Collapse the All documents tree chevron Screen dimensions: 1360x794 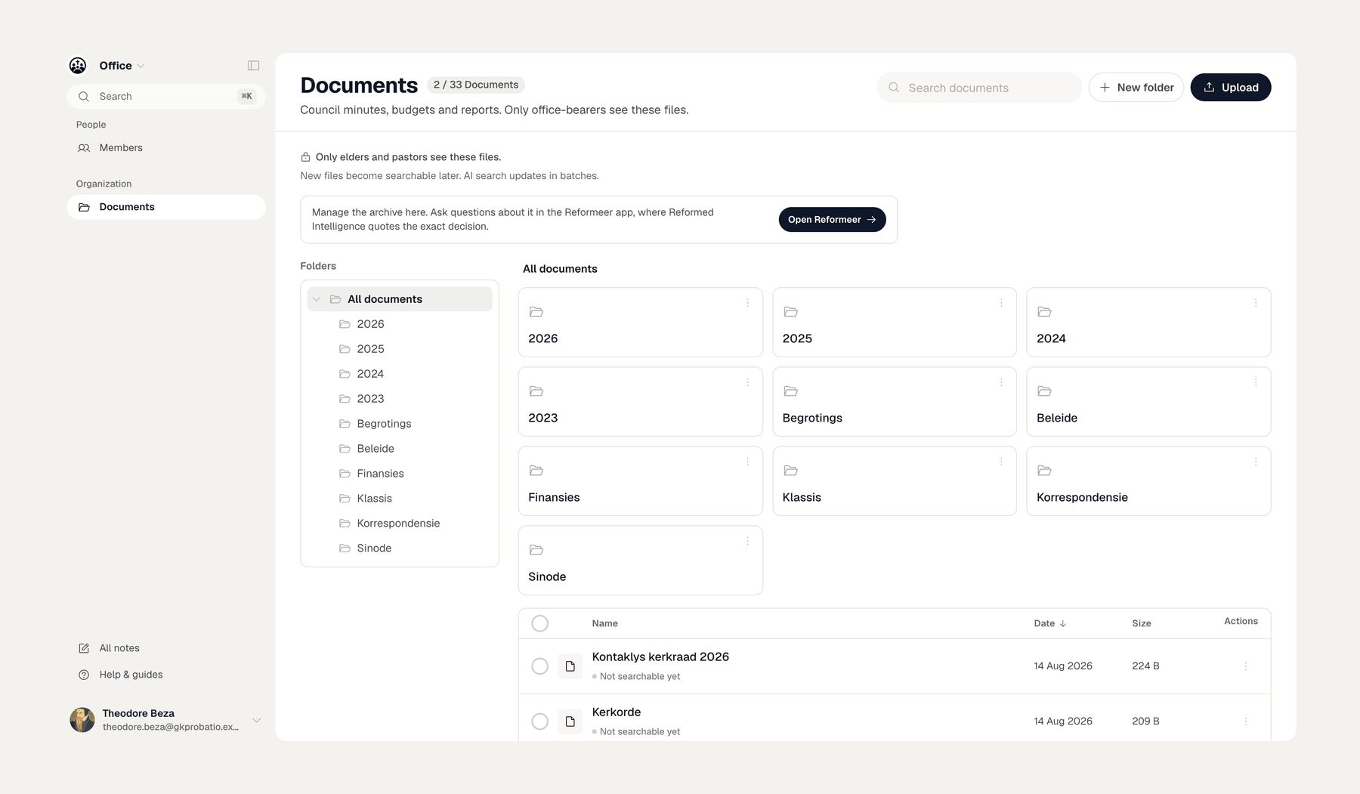[x=317, y=299]
